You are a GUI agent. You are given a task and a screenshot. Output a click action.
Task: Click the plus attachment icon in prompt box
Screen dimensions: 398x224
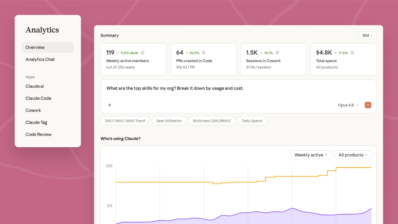coord(110,105)
